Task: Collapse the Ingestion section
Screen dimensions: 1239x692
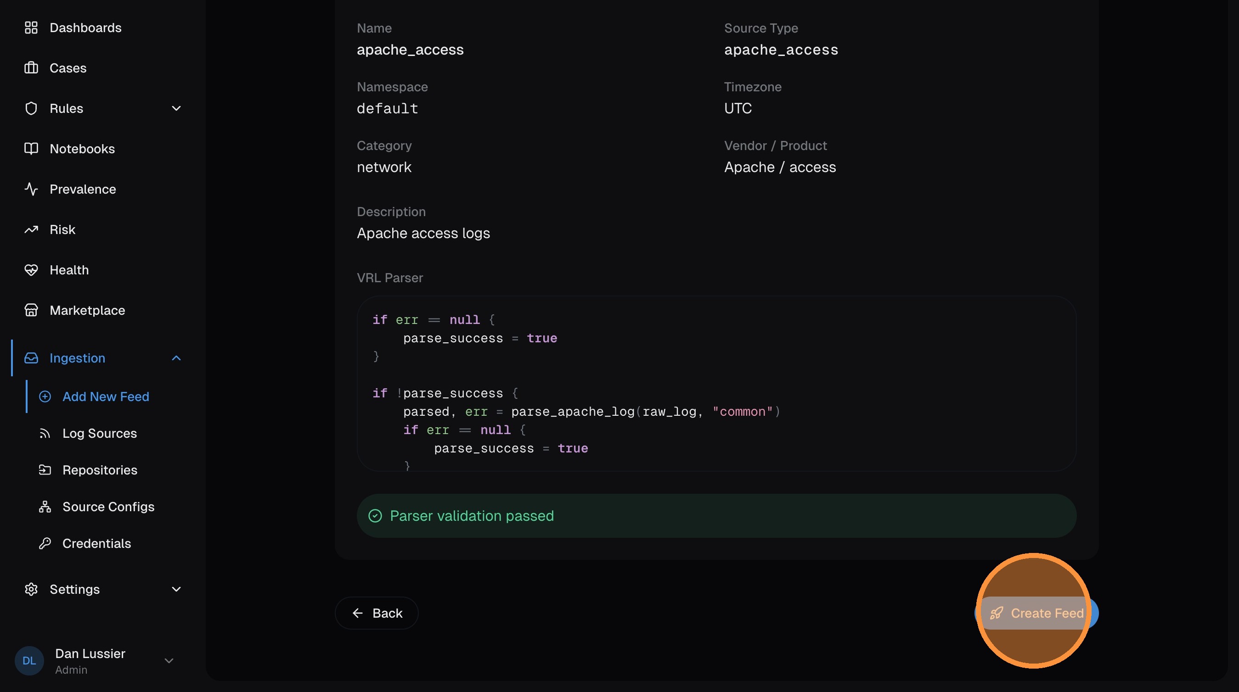Action: (x=176, y=358)
